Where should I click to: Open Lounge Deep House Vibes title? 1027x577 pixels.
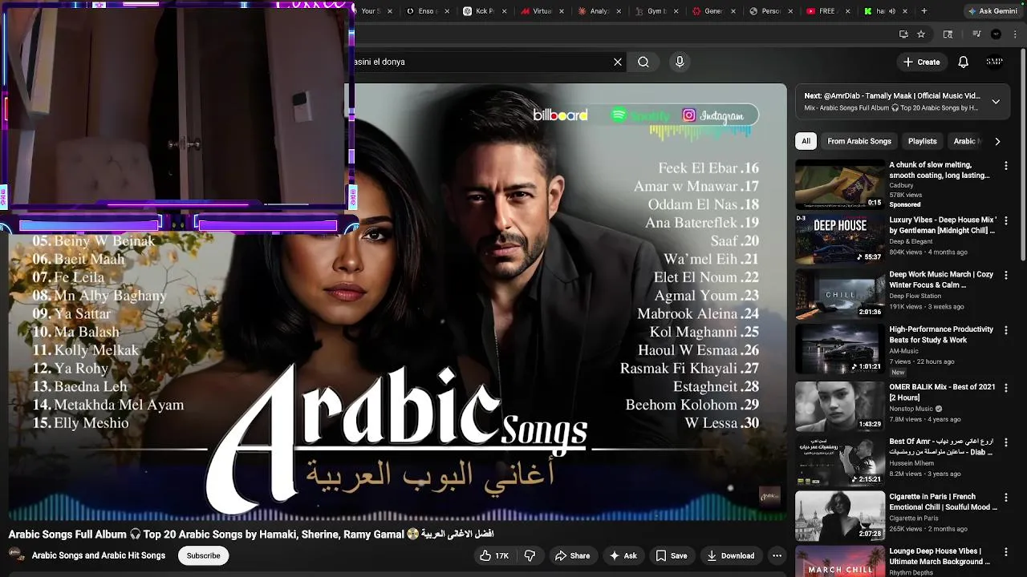click(940, 556)
